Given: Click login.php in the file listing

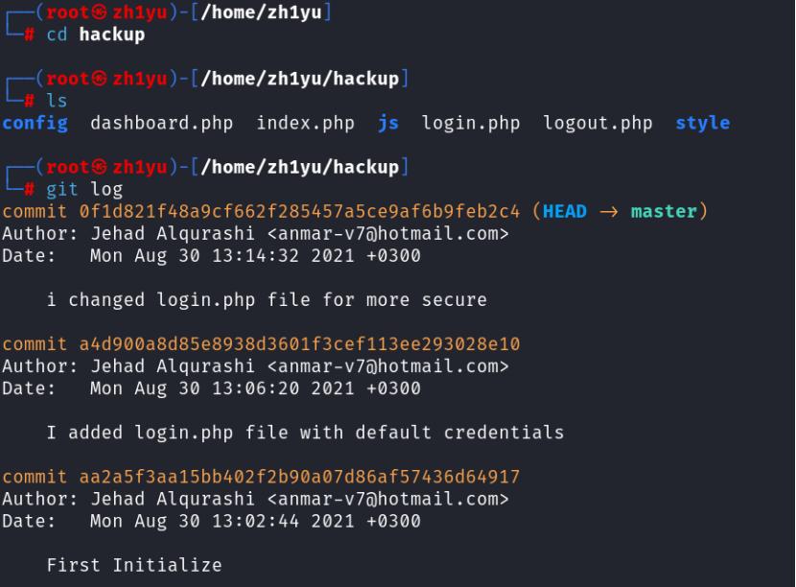Looking at the screenshot, I should pyautogui.click(x=471, y=123).
